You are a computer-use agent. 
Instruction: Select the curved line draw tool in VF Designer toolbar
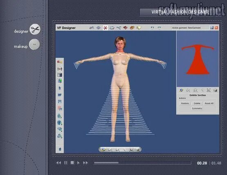(92, 27)
